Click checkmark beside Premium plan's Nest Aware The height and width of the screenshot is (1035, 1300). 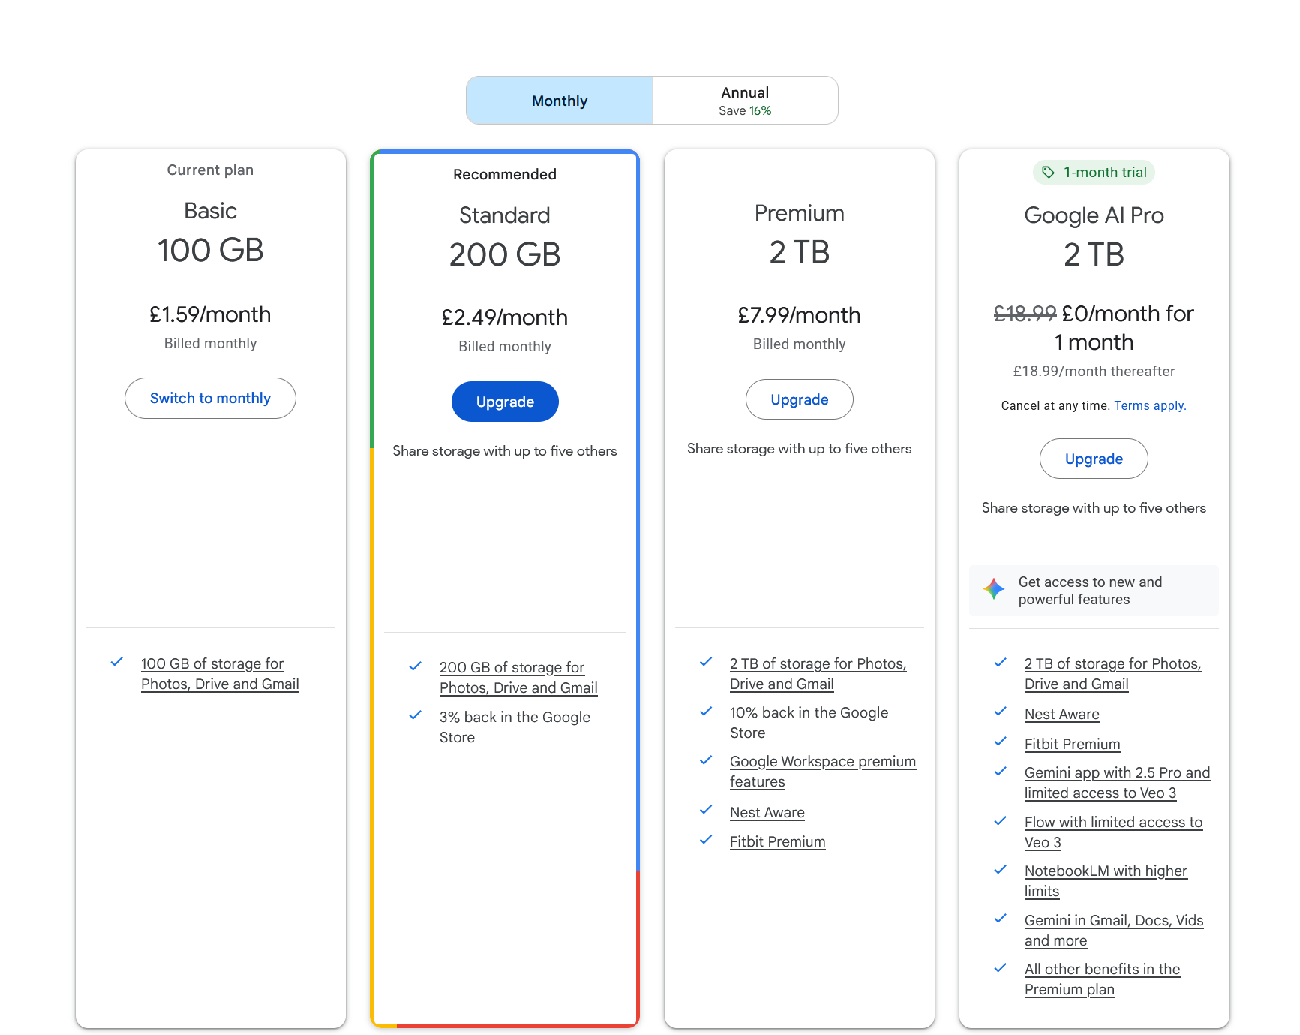pos(706,810)
